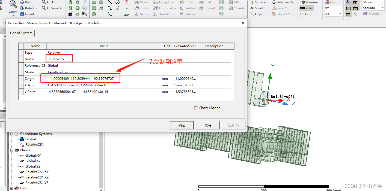The width and height of the screenshot is (386, 191).
Task: Activate the Pan view tool
Action: click(25, 2)
